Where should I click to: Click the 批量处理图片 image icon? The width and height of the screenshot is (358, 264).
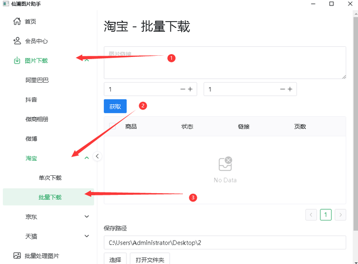pos(17,256)
